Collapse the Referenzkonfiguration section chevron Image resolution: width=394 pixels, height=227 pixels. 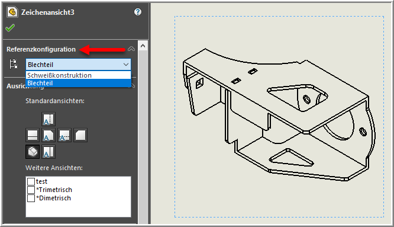point(131,49)
